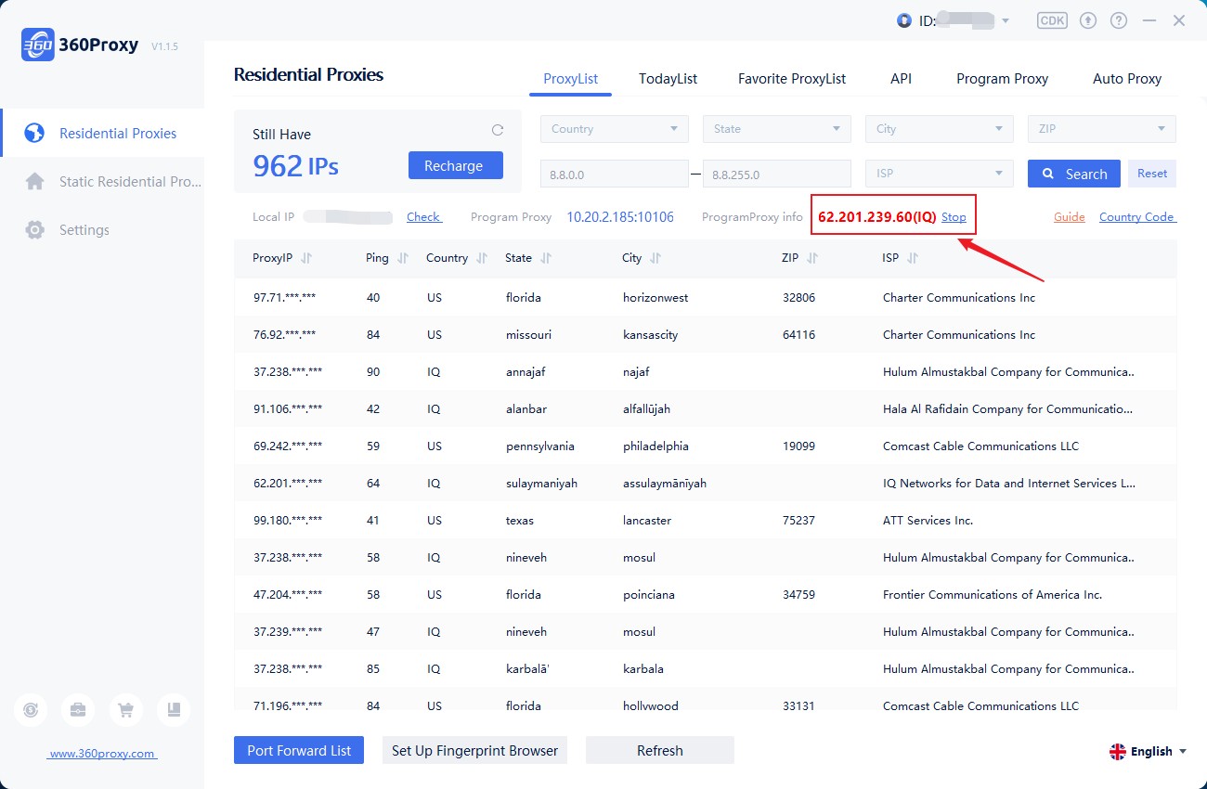Image resolution: width=1207 pixels, height=789 pixels.
Task: Click the Check local IP link
Action: (424, 217)
